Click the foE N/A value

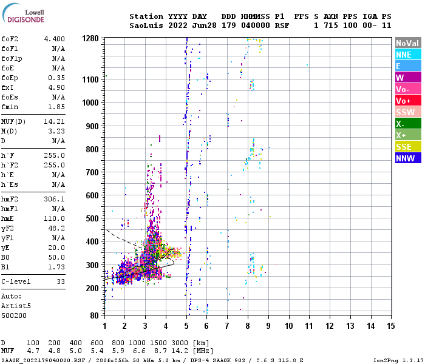tap(58, 68)
